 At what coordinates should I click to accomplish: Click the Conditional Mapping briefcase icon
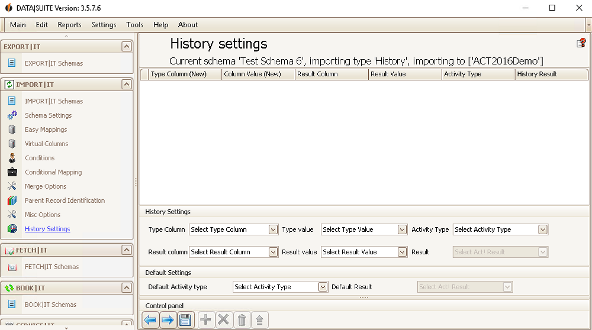[12, 172]
